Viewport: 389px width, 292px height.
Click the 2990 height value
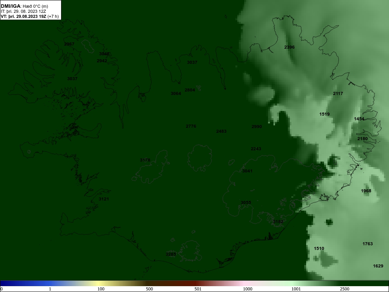point(257,127)
